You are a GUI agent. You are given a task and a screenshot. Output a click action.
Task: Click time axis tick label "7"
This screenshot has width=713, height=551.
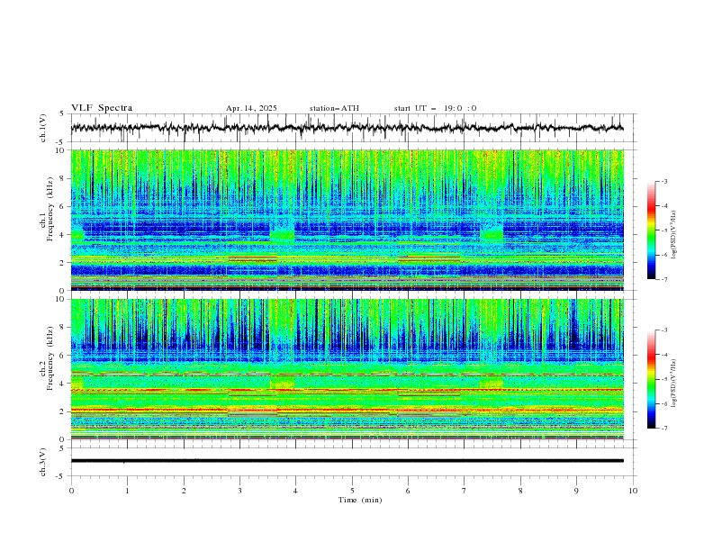point(465,491)
